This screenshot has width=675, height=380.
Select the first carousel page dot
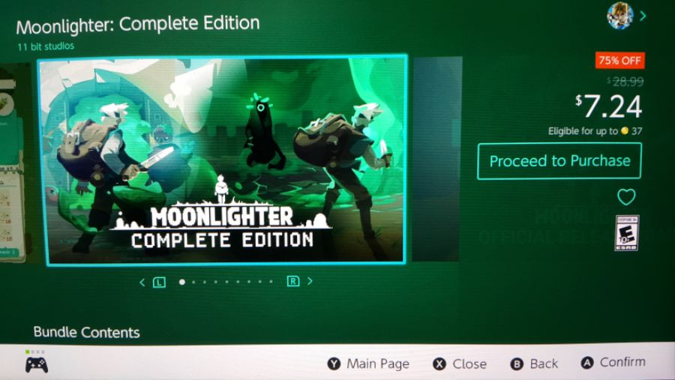[182, 282]
